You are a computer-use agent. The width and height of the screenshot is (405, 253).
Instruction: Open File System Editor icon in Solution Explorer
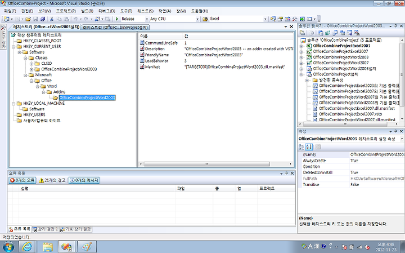point(321,33)
